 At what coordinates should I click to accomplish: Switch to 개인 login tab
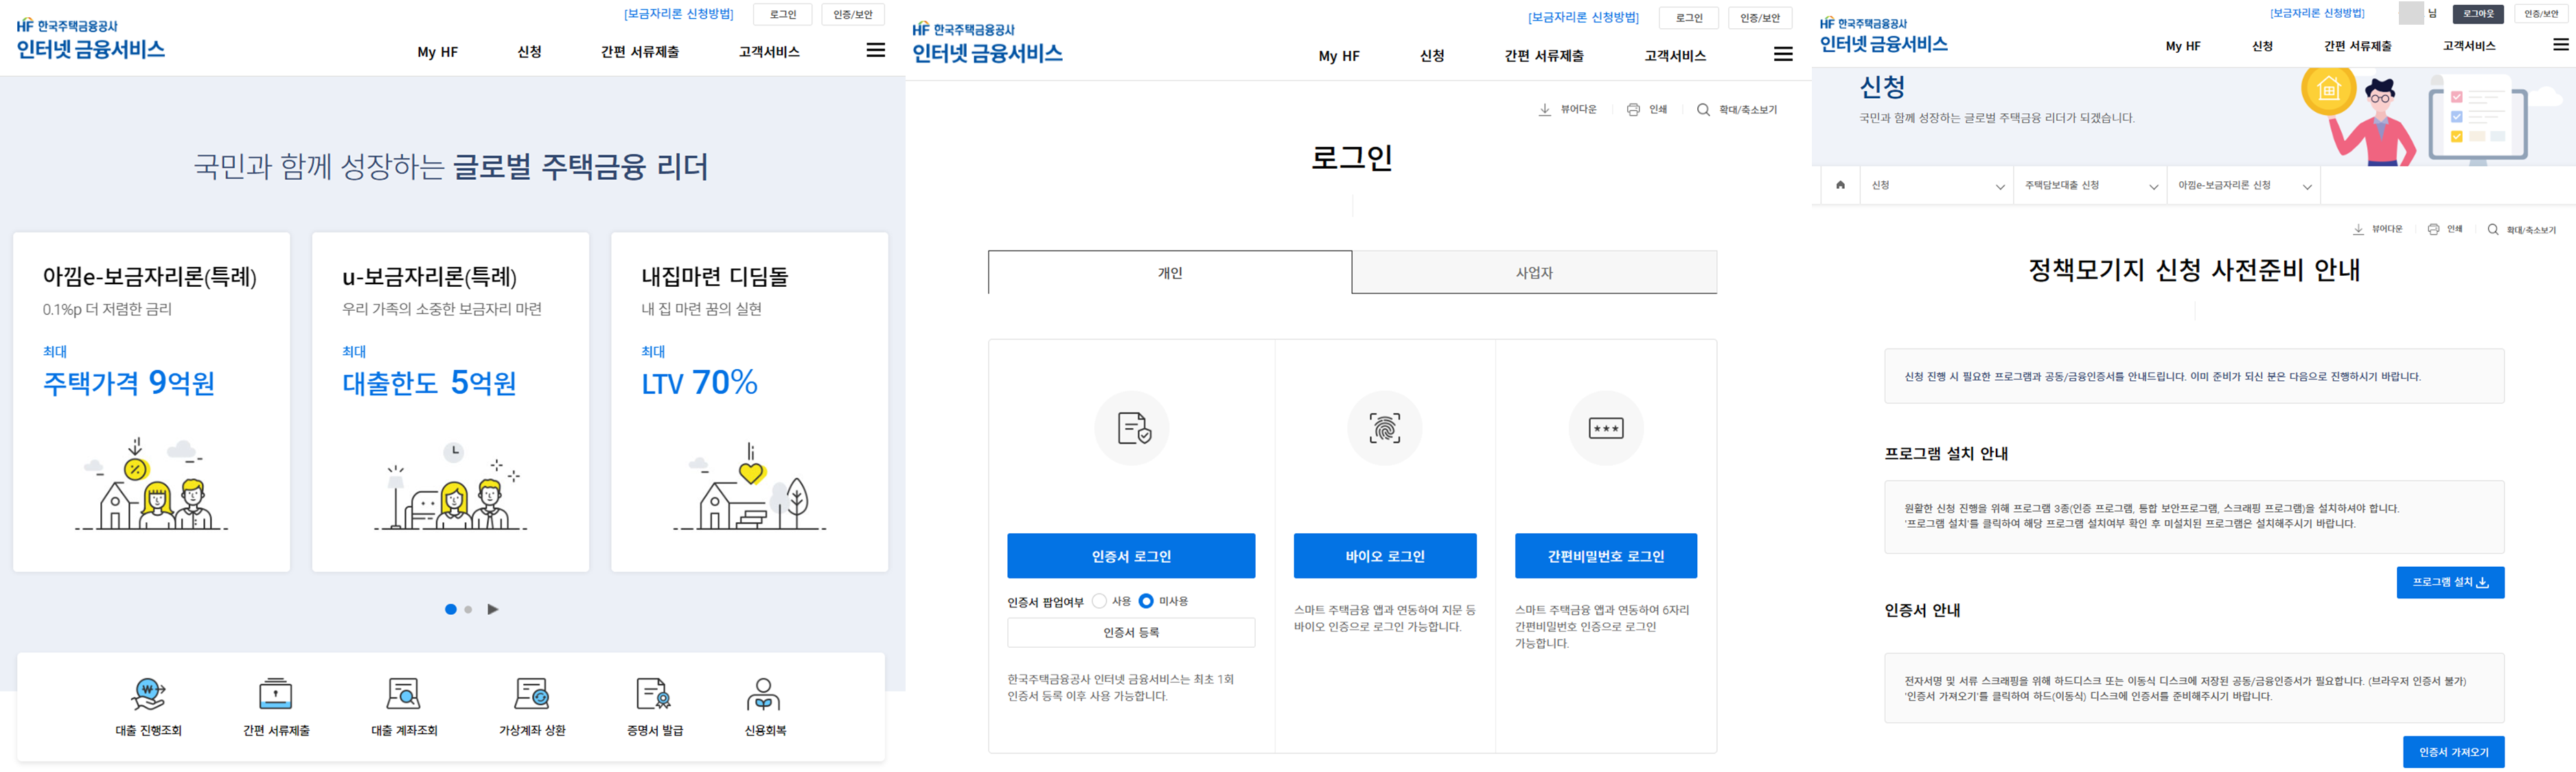point(1170,272)
